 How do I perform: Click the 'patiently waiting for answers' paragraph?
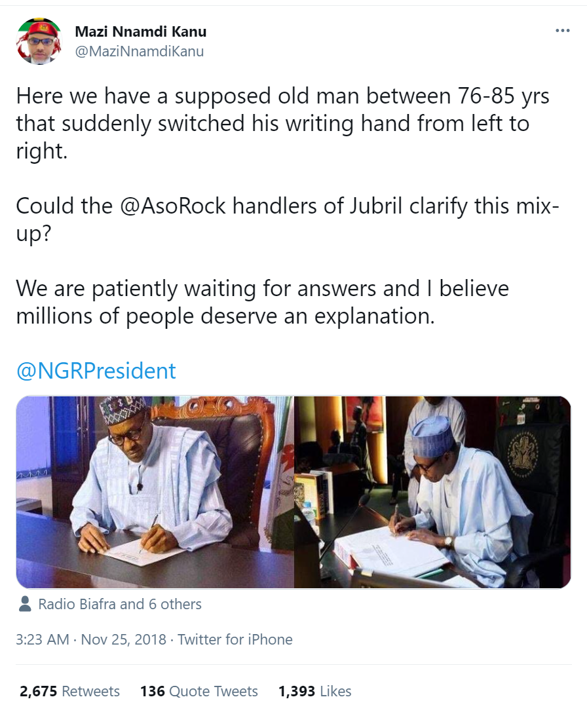tap(262, 302)
